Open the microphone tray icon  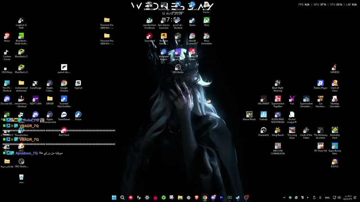(320, 198)
